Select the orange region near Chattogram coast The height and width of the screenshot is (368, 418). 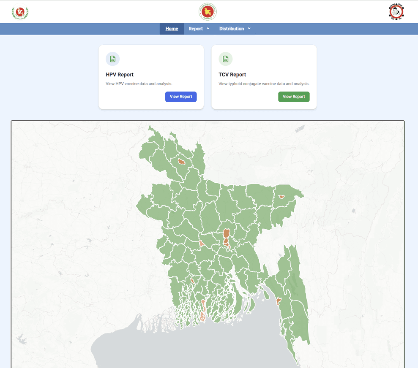coord(278,301)
